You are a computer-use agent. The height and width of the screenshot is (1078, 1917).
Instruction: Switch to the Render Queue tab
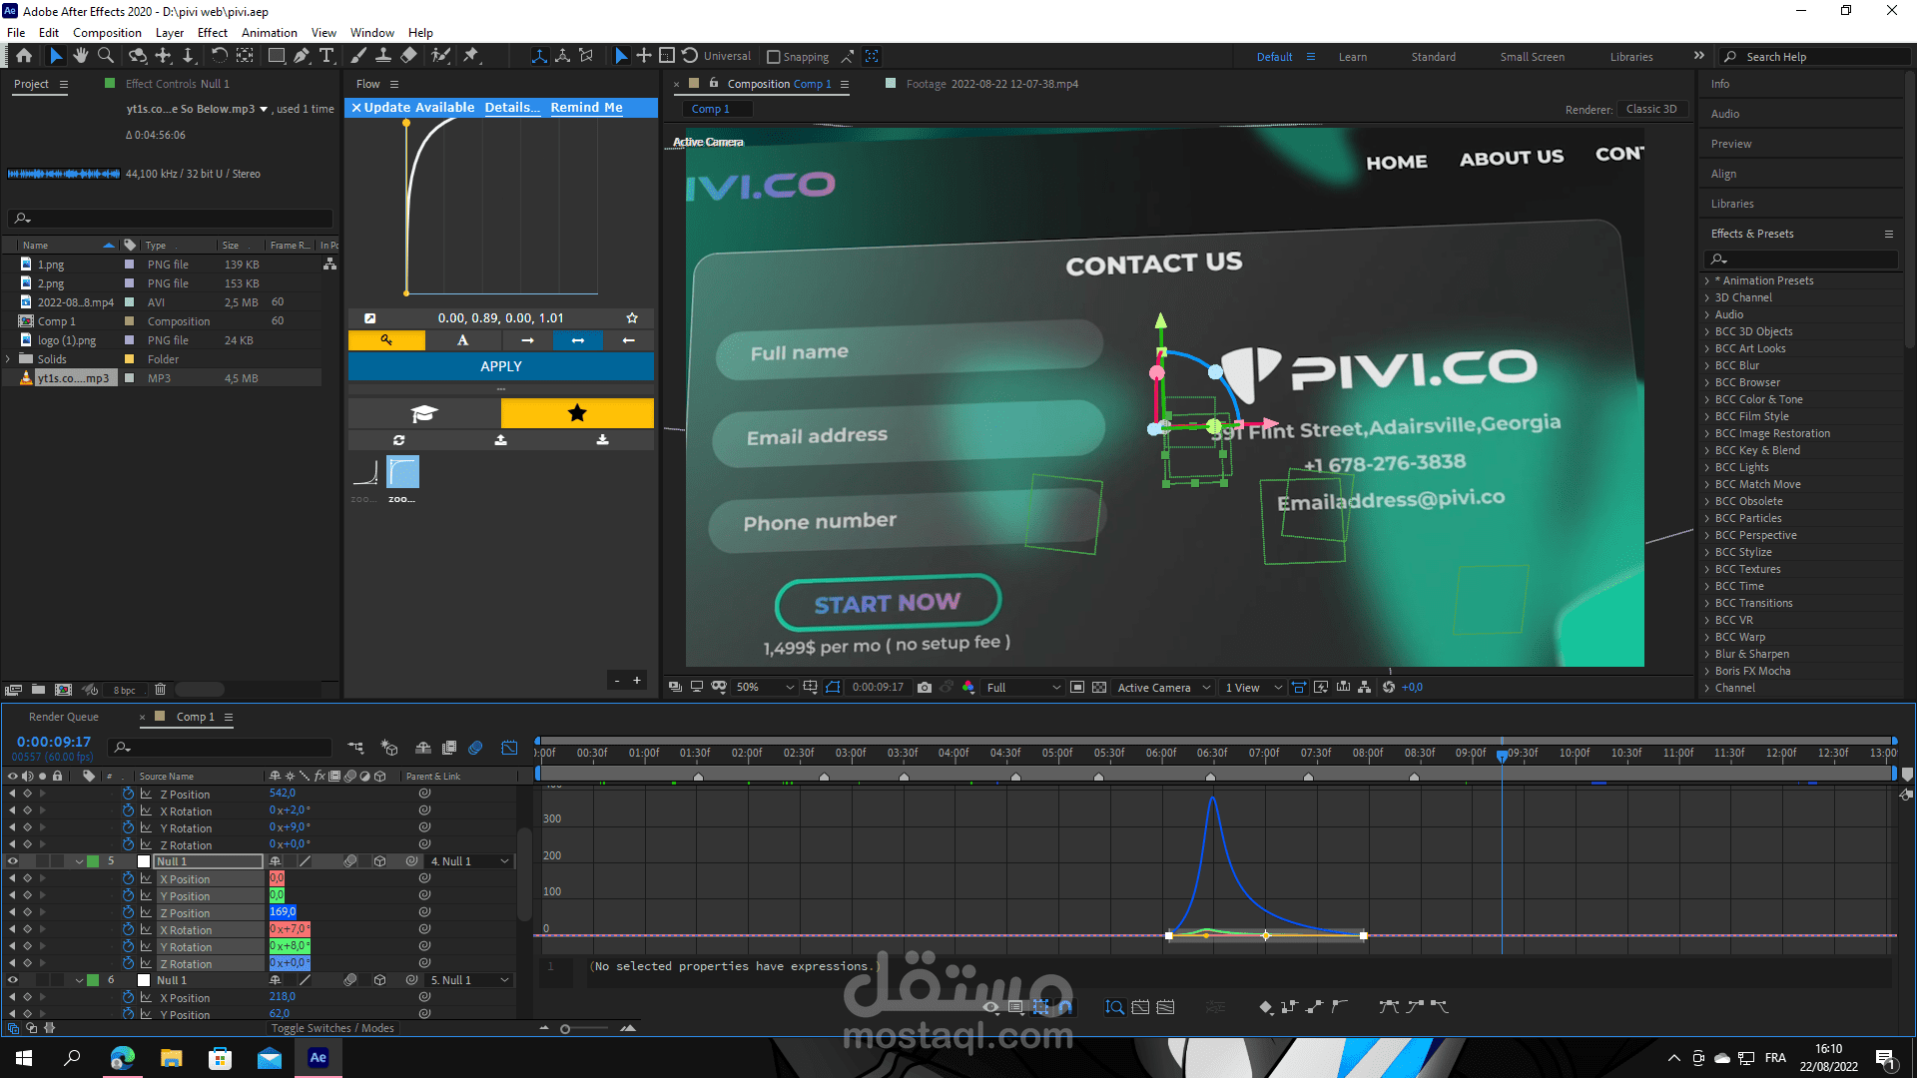tap(64, 717)
